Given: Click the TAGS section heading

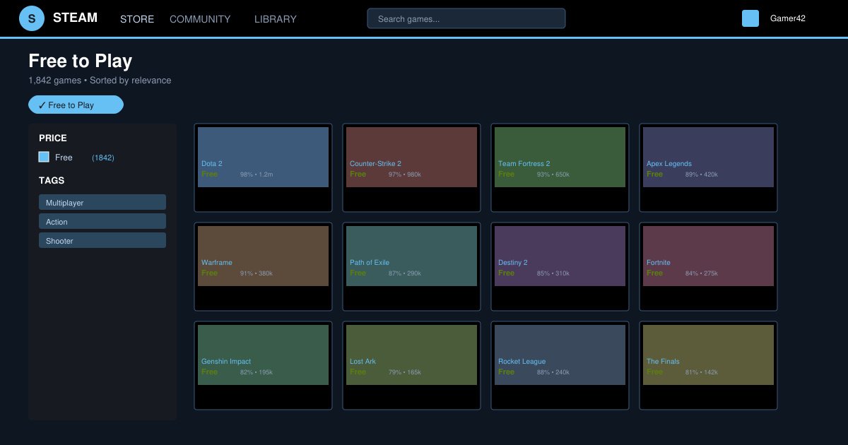Looking at the screenshot, I should coord(52,181).
